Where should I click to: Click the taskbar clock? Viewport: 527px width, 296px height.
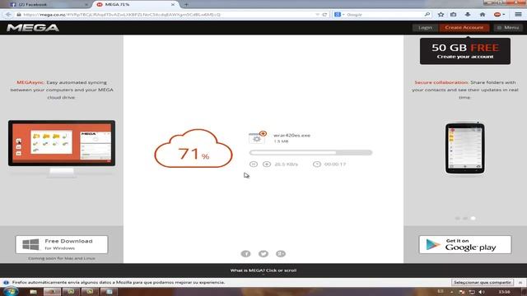coord(504,292)
